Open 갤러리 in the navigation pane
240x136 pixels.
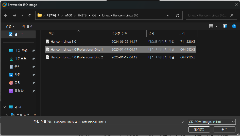pos(18,34)
